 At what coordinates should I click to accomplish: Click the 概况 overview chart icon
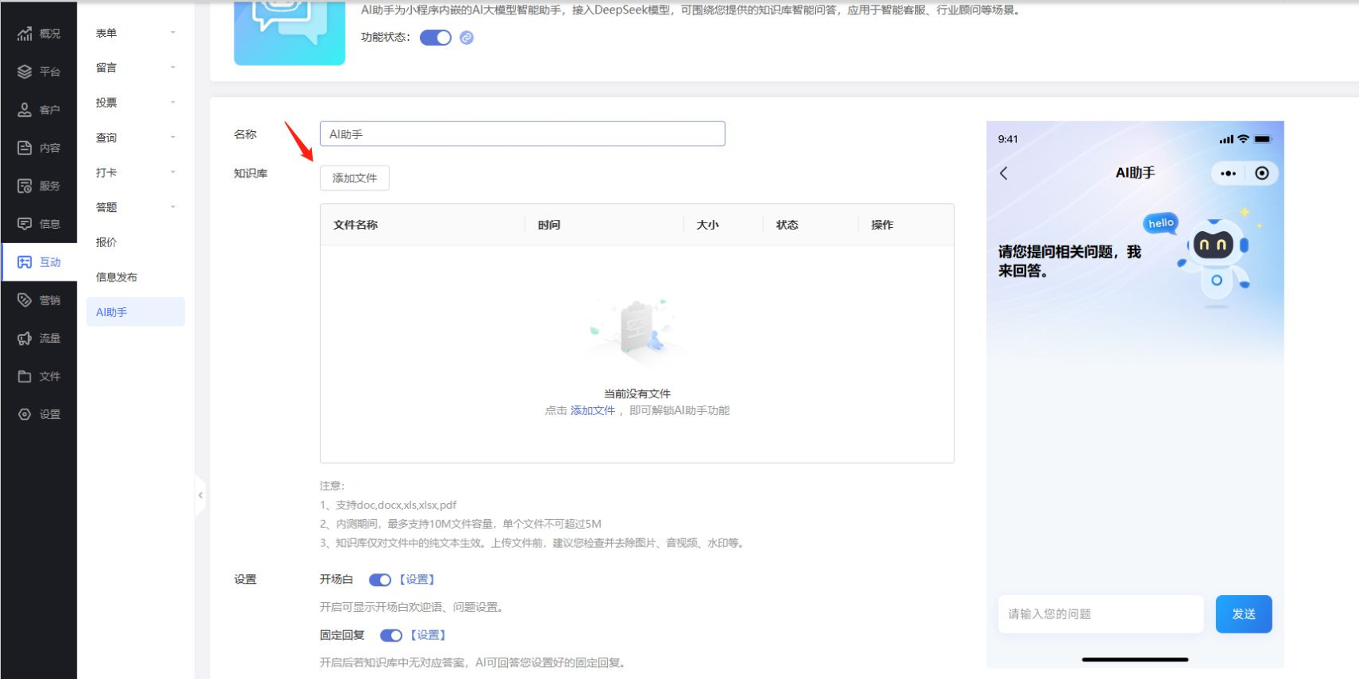point(25,34)
